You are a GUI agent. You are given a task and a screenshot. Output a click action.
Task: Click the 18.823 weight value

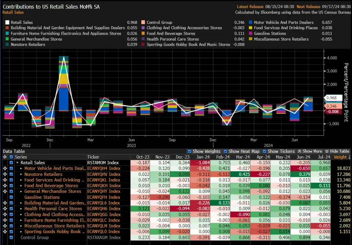pos(344,169)
